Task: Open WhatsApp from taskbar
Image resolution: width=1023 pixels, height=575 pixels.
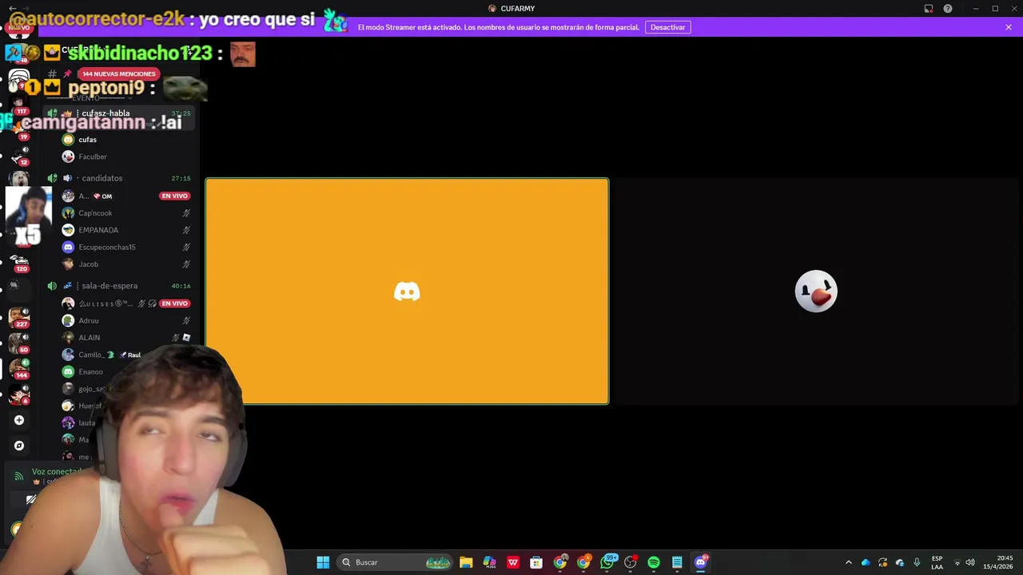Action: click(607, 562)
